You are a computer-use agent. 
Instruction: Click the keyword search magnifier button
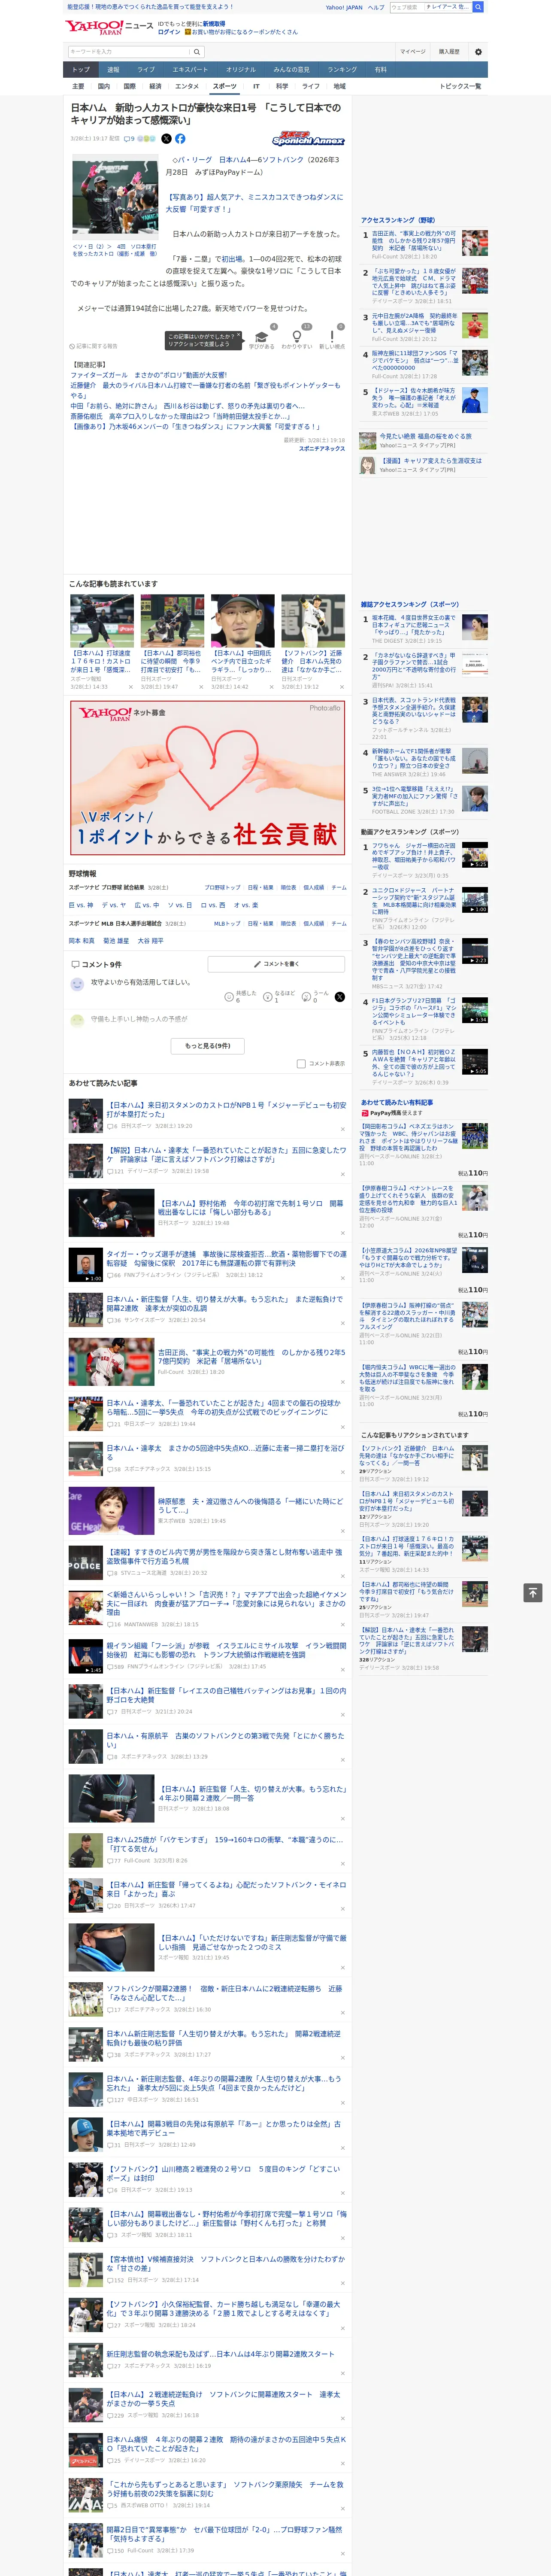click(x=197, y=52)
